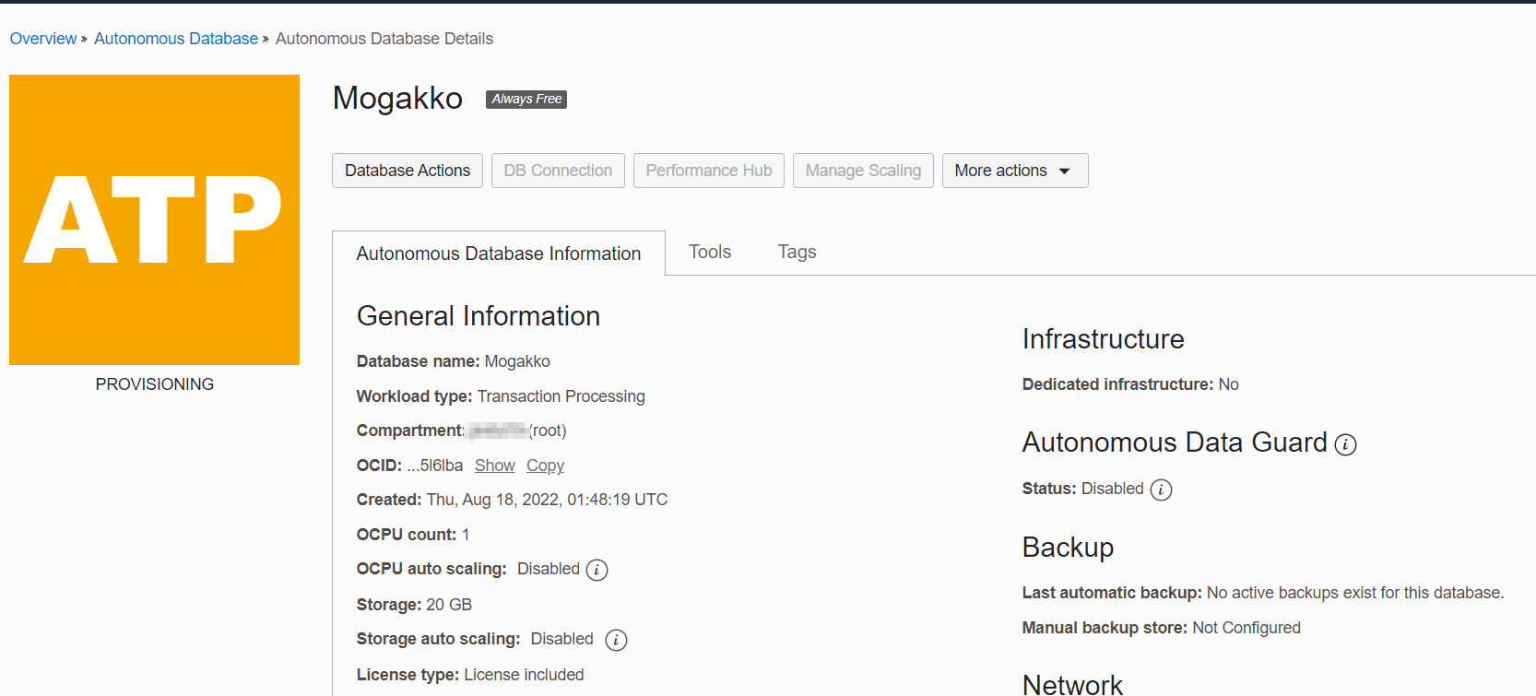The height and width of the screenshot is (696, 1536).
Task: Click the 'Dedicated infrastructure: No' line
Action: (x=1130, y=384)
